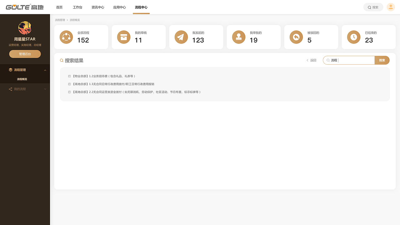The width and height of the screenshot is (400, 225).
Task: Click the 全部流程 circular icon
Action: (66, 37)
